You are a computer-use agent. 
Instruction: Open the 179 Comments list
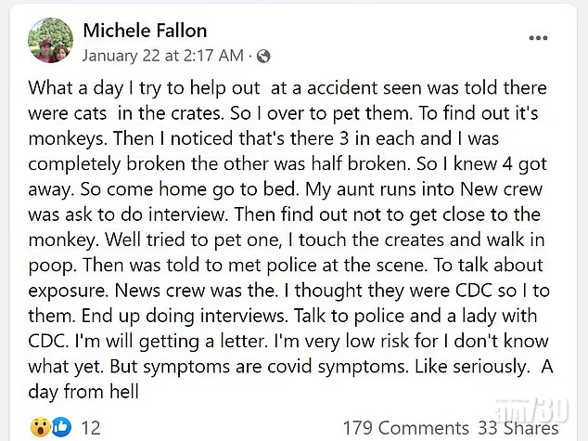click(406, 427)
